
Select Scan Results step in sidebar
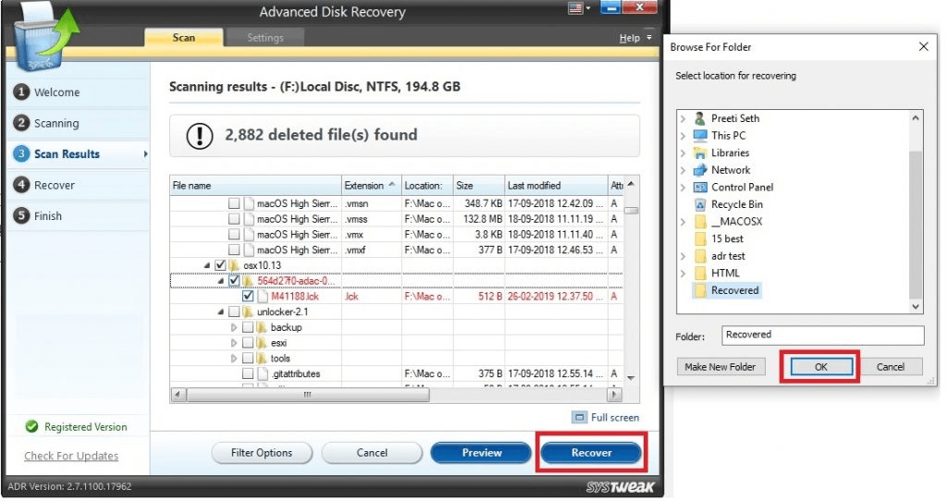click(x=79, y=154)
